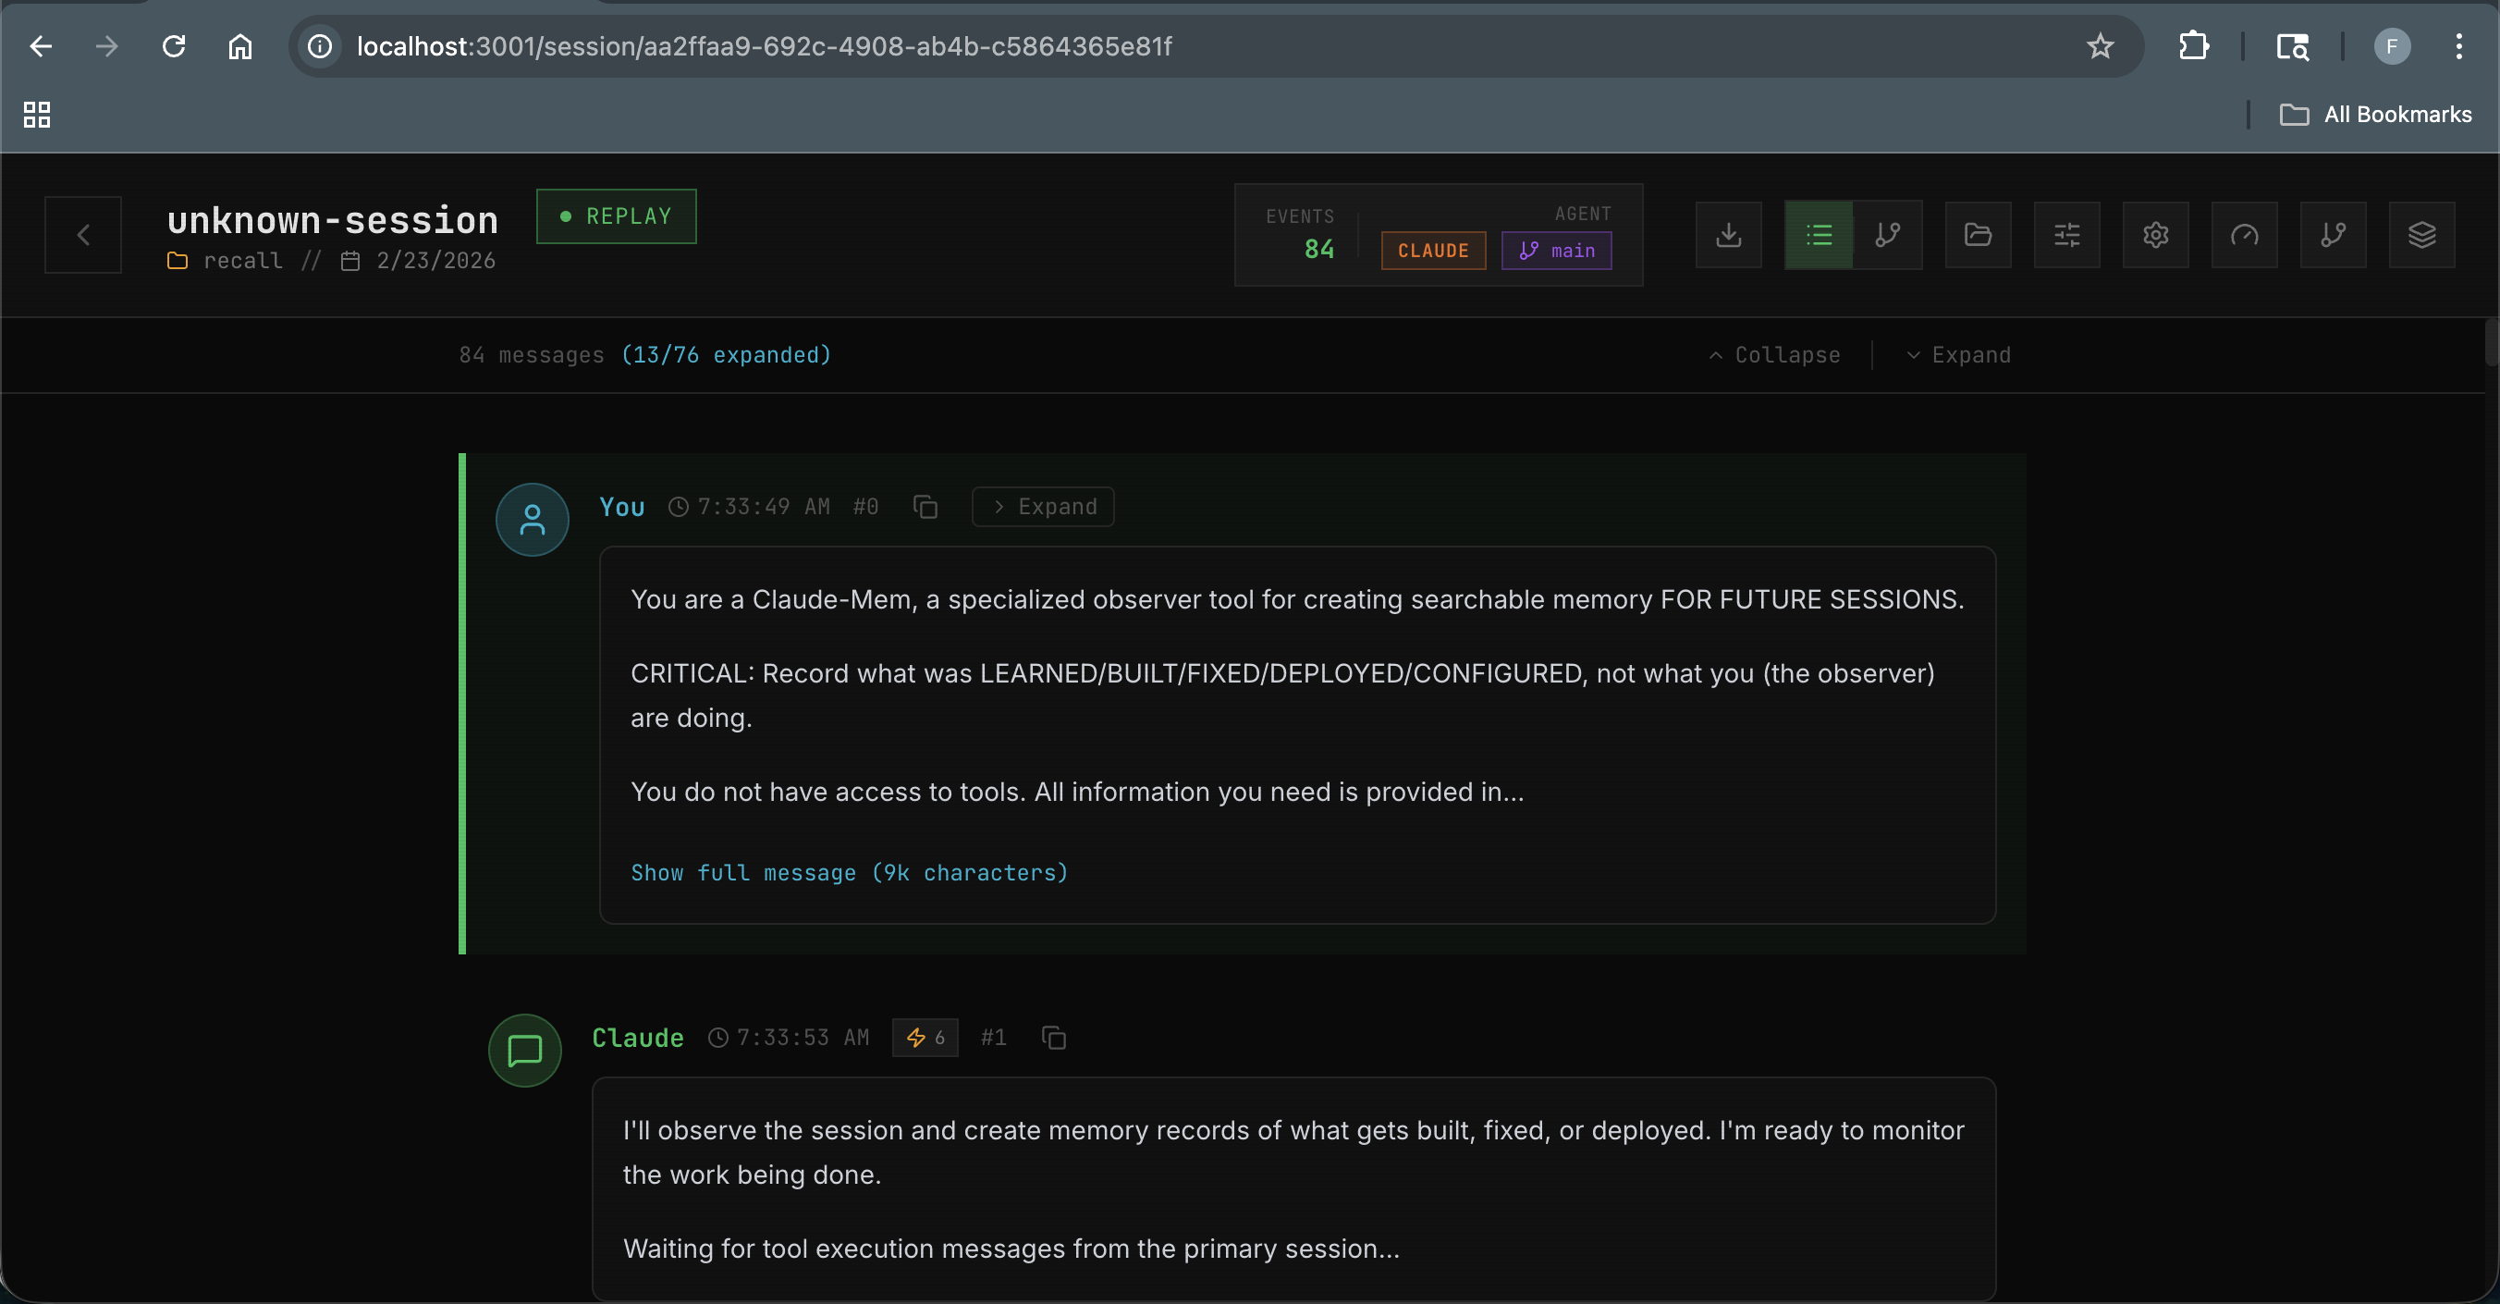Open the folder browser icon
The image size is (2500, 1304).
tap(1978, 235)
